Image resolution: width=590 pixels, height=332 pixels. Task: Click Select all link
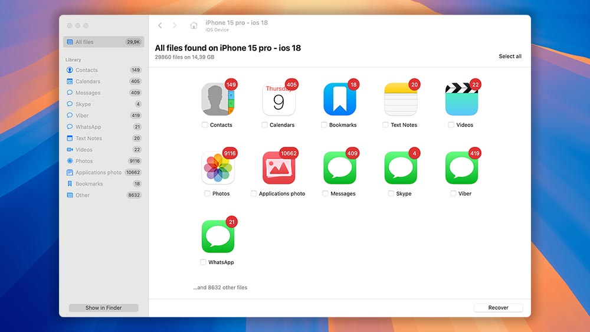510,57
